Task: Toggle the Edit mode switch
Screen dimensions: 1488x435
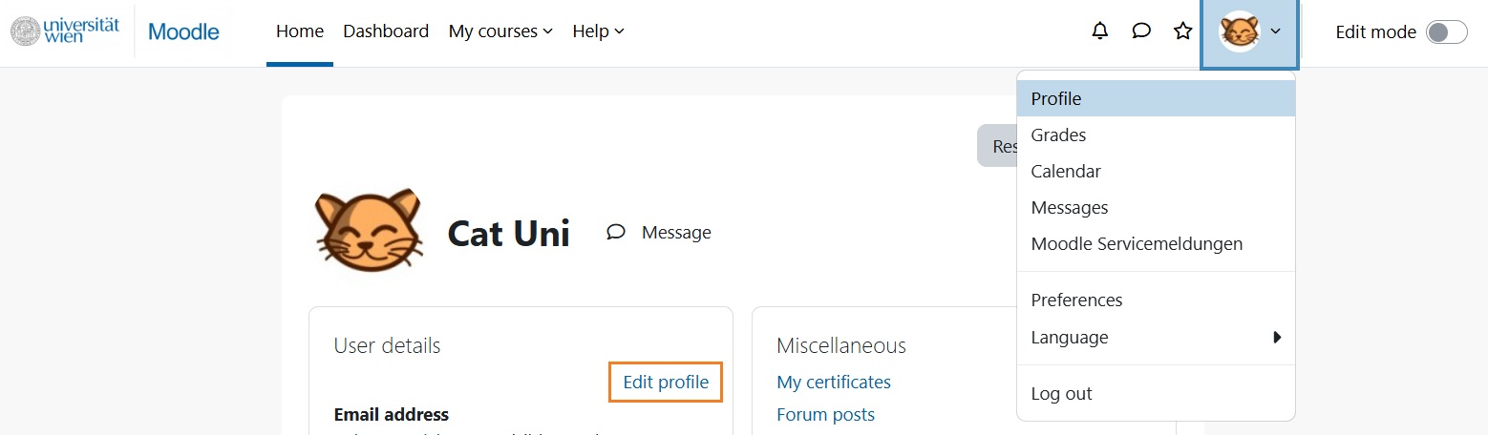Action: click(x=1446, y=31)
